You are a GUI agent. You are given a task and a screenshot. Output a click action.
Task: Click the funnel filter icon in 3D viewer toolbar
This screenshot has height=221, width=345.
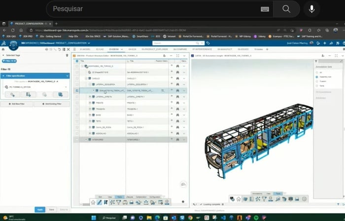coord(264,199)
